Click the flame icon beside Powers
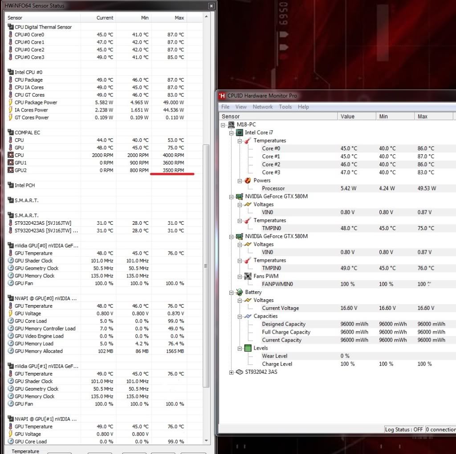Screen dimensions: 456x454 pyautogui.click(x=248, y=181)
